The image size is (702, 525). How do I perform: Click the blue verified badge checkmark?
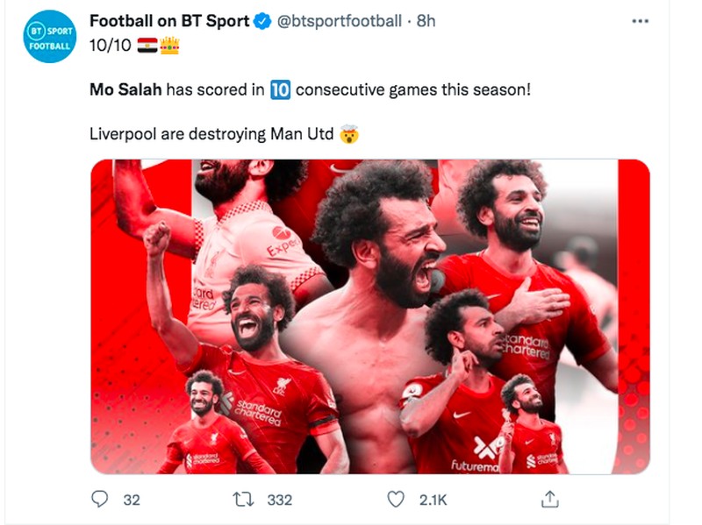coord(261,18)
